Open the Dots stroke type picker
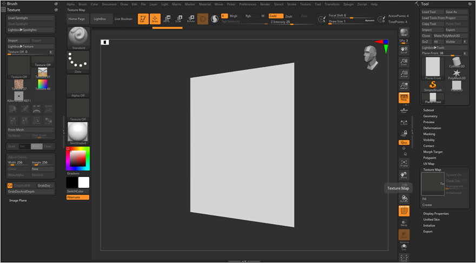Viewport: 476px width, 263px height. pos(78,62)
